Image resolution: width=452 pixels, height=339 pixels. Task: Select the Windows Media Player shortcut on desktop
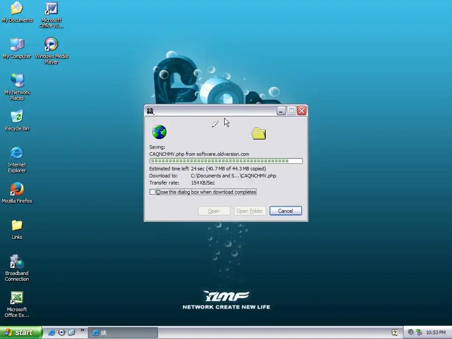51,51
